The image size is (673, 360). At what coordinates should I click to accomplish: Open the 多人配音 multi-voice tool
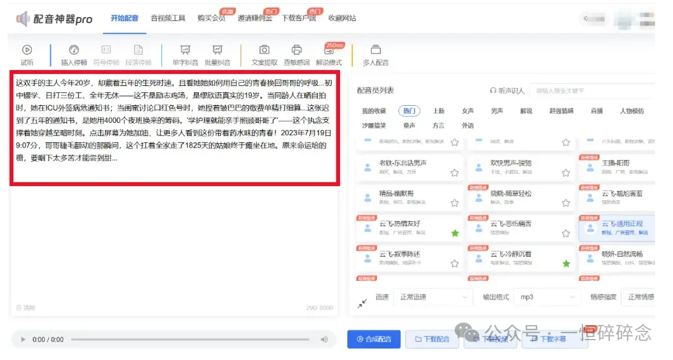point(376,50)
